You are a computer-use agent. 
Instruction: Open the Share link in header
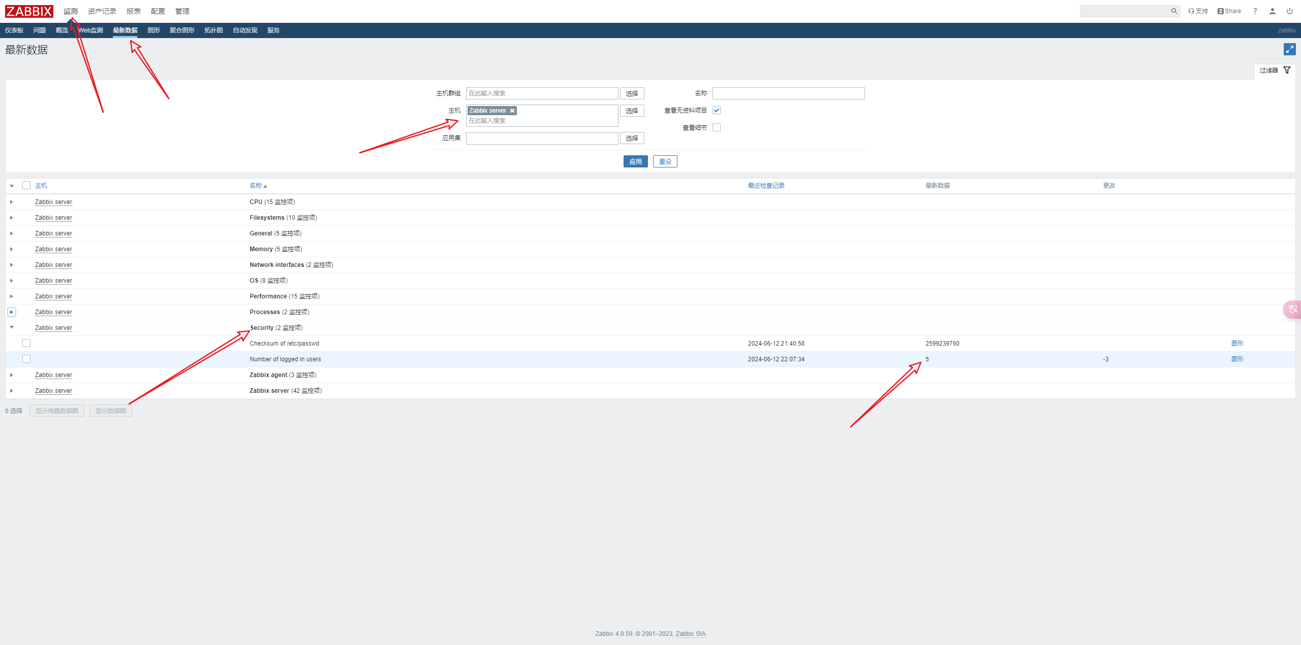1229,11
